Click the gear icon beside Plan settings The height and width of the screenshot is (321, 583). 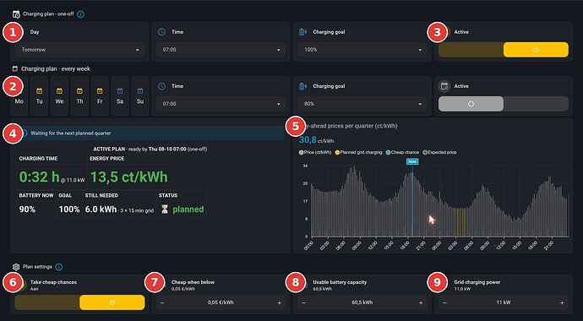(x=16, y=267)
